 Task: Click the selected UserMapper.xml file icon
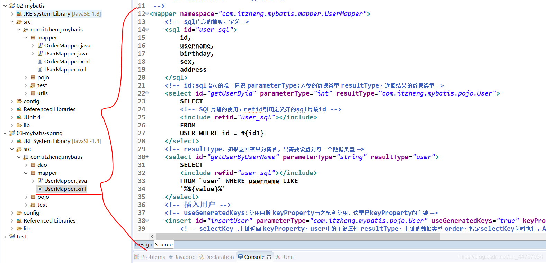[x=40, y=189]
